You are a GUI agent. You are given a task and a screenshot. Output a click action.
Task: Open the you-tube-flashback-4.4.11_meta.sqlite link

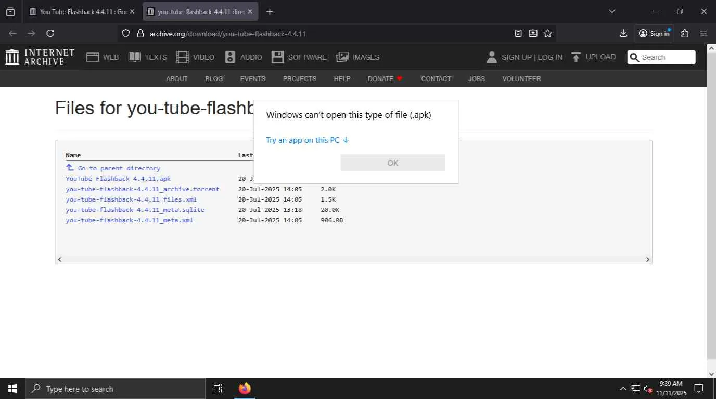point(135,210)
